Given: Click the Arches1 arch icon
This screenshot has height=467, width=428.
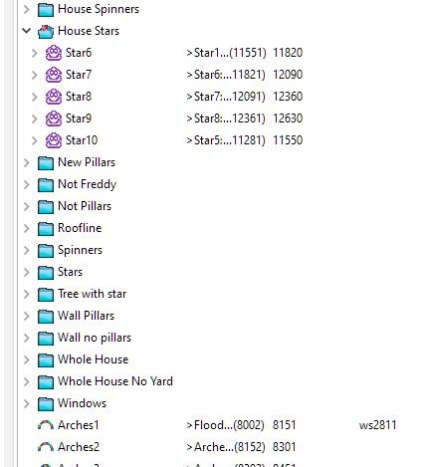Looking at the screenshot, I should click(x=46, y=425).
